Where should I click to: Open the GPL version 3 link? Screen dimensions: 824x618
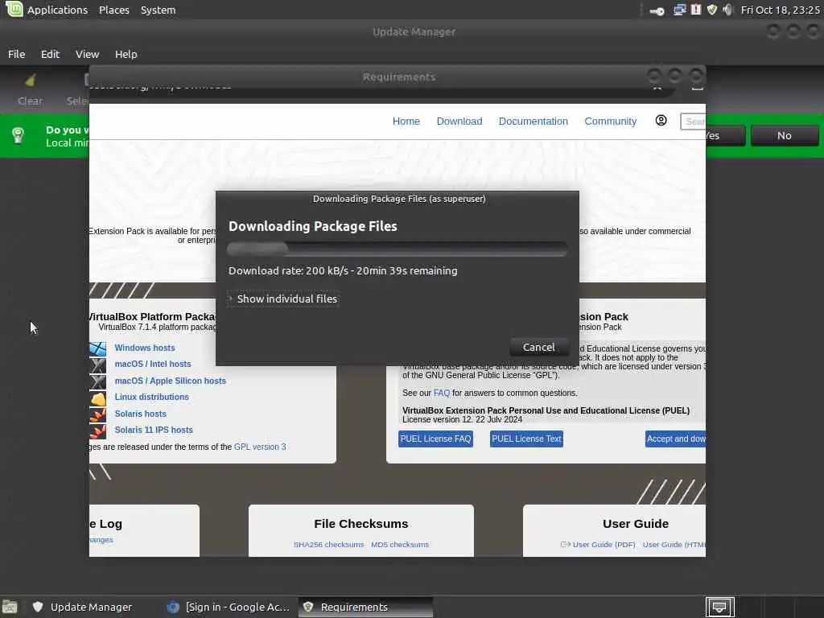(260, 447)
